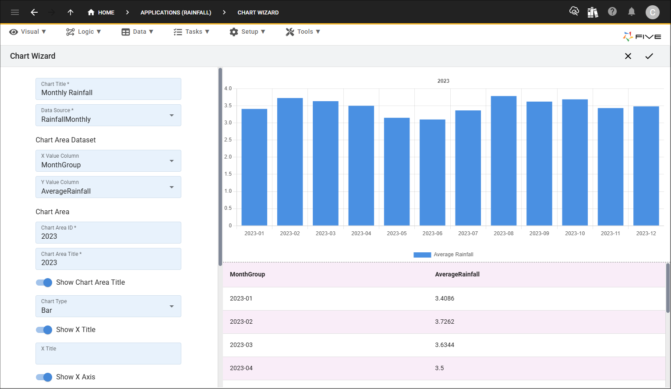Click the up arrow navigation icon

click(x=71, y=12)
